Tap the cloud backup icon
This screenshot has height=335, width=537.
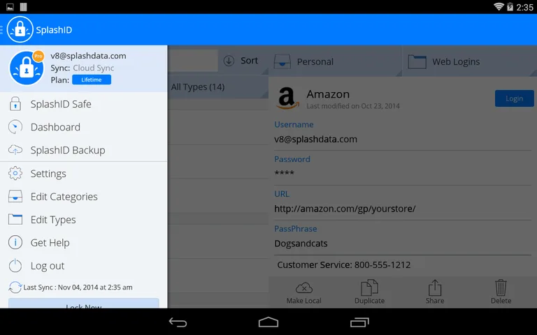point(15,150)
